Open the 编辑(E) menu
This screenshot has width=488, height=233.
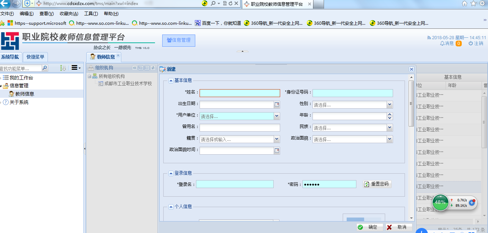pos(27,14)
